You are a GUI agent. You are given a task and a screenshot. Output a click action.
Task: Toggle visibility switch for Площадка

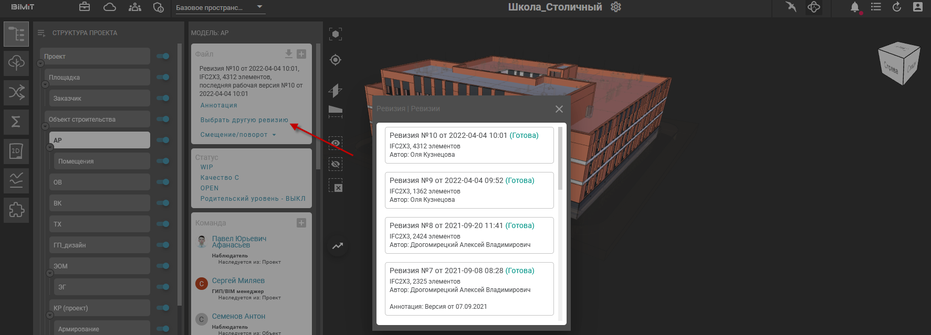click(x=163, y=77)
